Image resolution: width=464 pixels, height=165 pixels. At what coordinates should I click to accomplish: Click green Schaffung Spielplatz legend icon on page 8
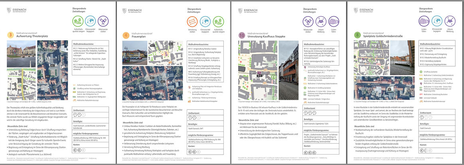coord(421,72)
